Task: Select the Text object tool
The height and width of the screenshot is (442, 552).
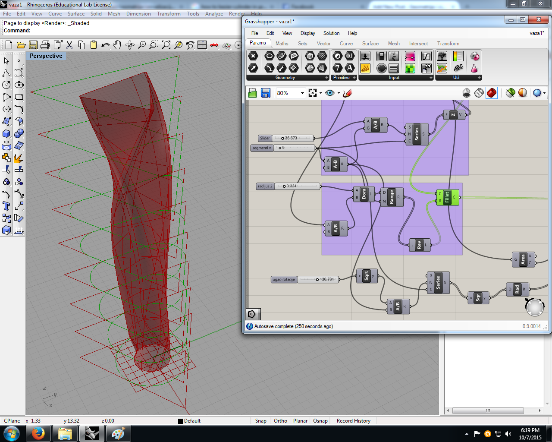Action: pos(6,206)
